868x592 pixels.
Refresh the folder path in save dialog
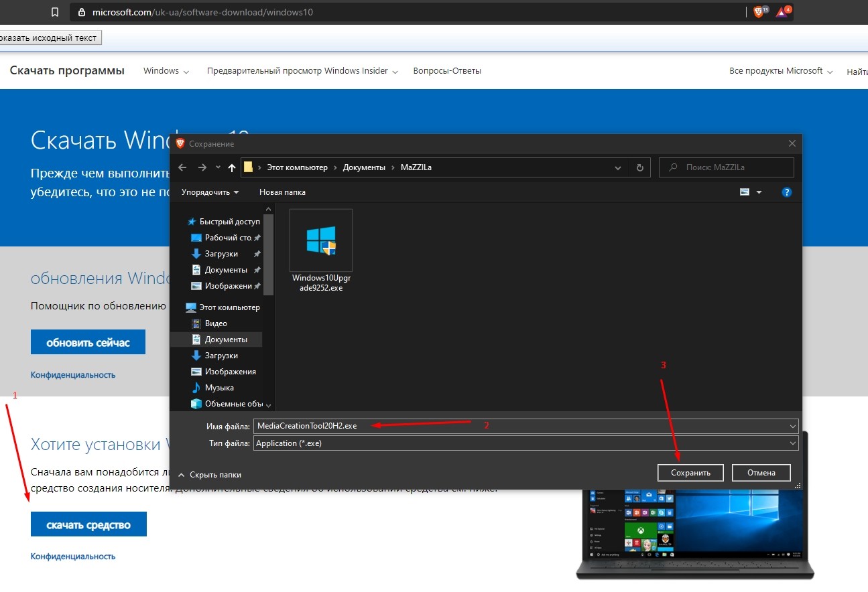[x=640, y=167]
